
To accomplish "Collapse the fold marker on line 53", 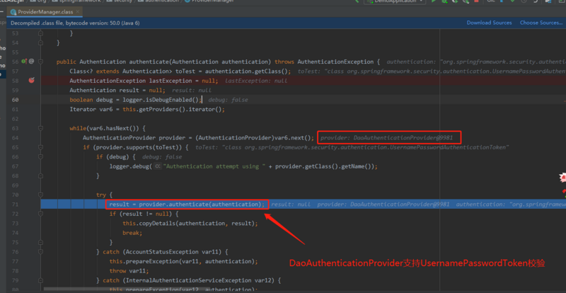I will (40, 33).
